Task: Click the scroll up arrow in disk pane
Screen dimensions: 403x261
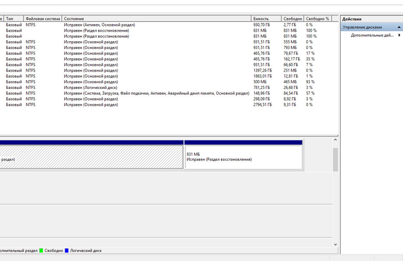Action: coord(335,140)
